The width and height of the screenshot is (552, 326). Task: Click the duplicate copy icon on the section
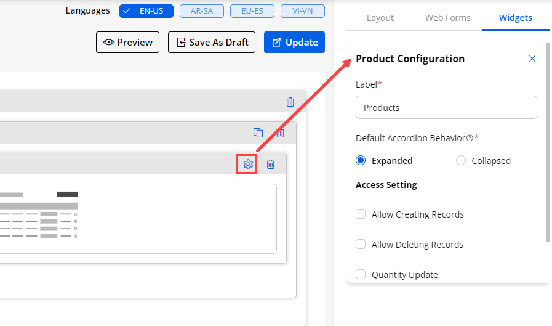pyautogui.click(x=258, y=132)
